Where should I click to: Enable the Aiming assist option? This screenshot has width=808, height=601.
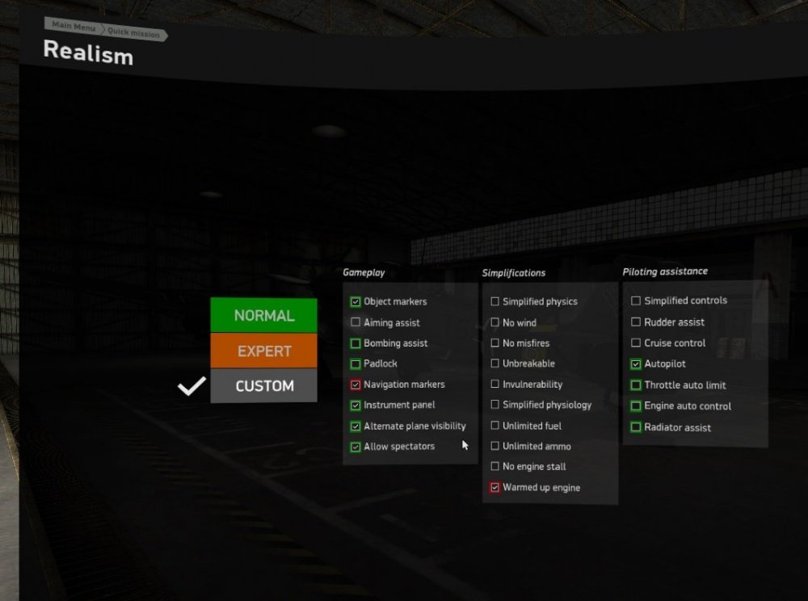coord(354,322)
